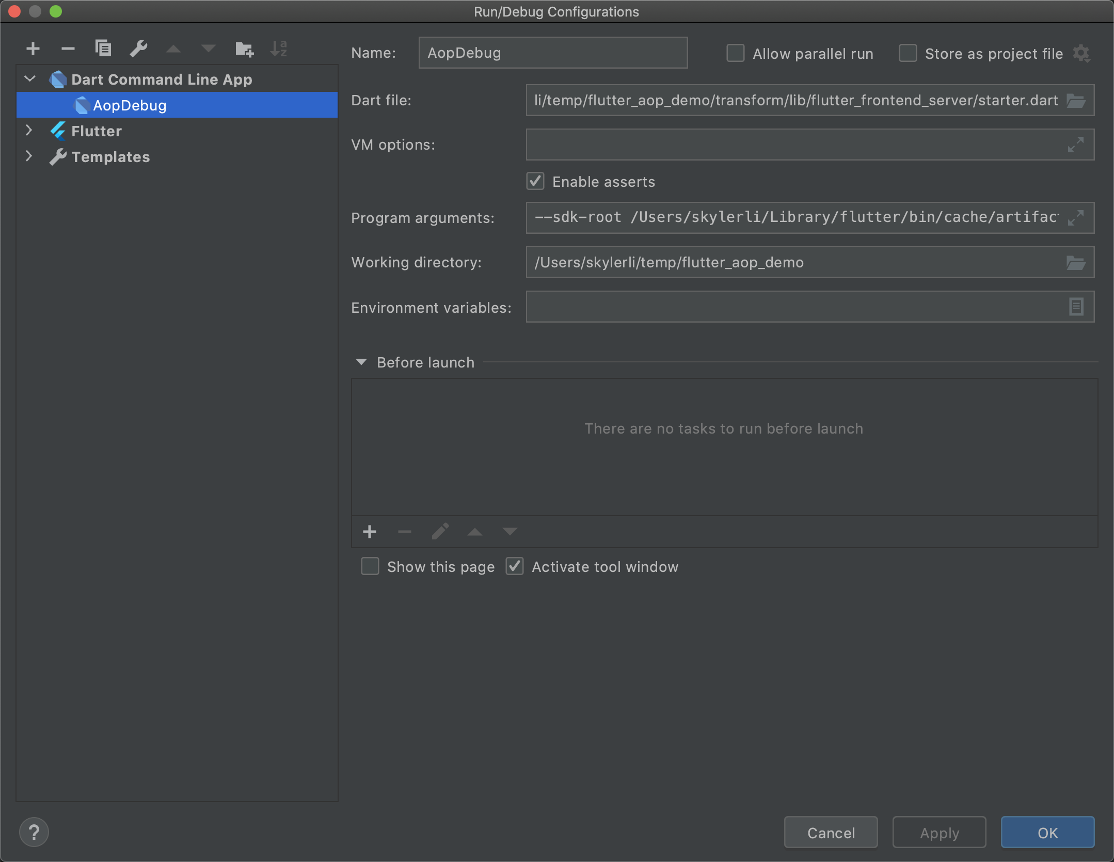The height and width of the screenshot is (862, 1114).
Task: Expand the Program arguments field editor
Action: 1075,217
